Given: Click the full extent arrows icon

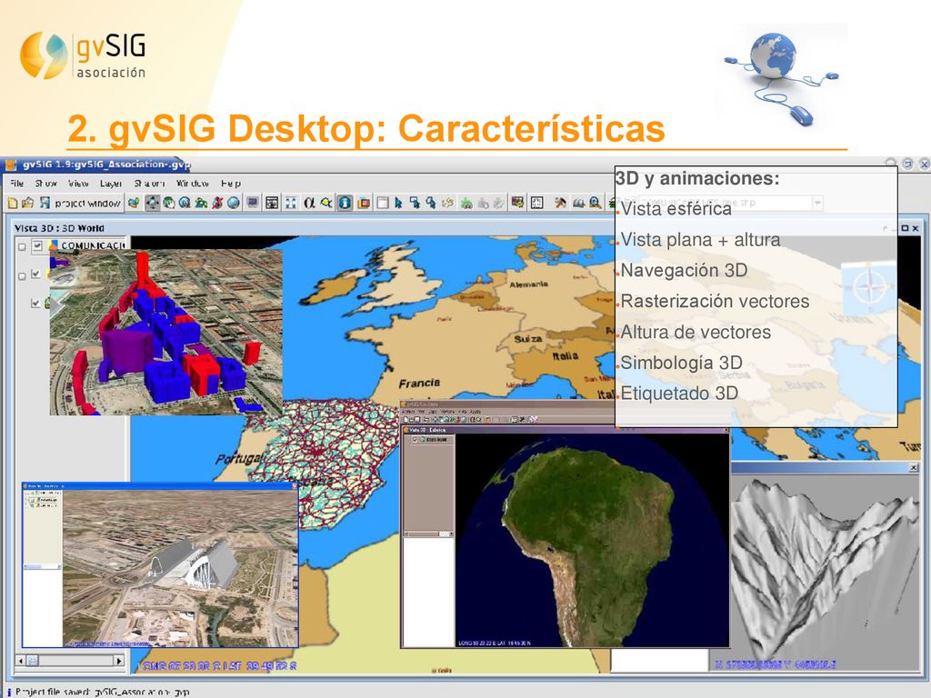Looking at the screenshot, I should [290, 203].
